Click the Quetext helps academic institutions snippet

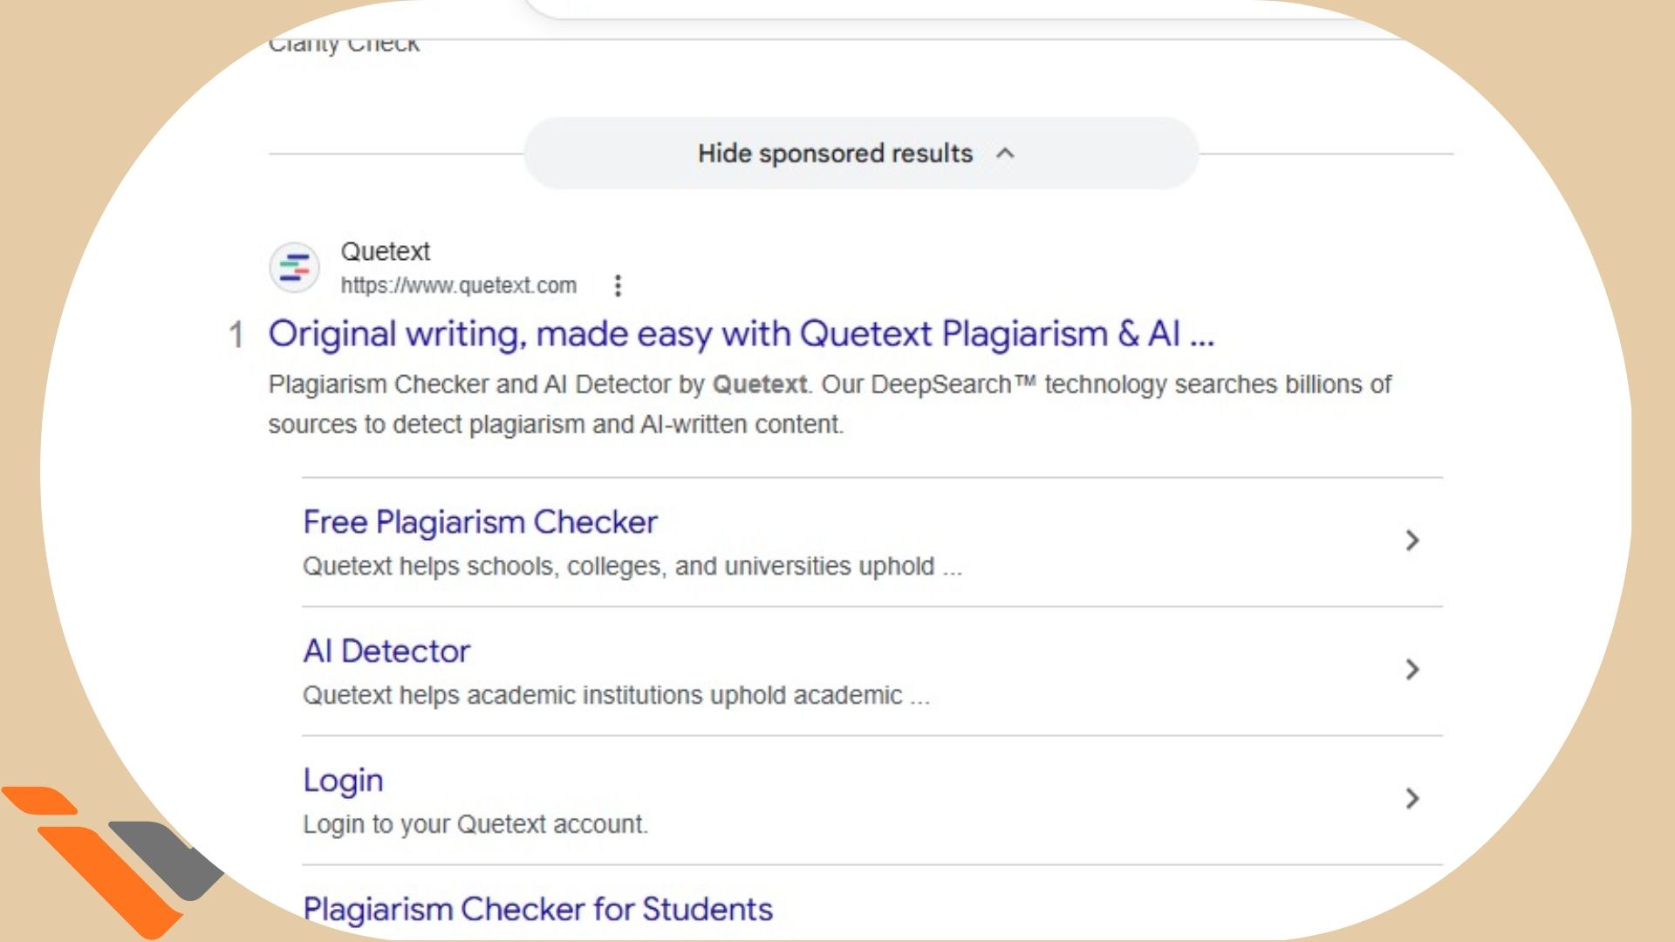[x=615, y=696]
